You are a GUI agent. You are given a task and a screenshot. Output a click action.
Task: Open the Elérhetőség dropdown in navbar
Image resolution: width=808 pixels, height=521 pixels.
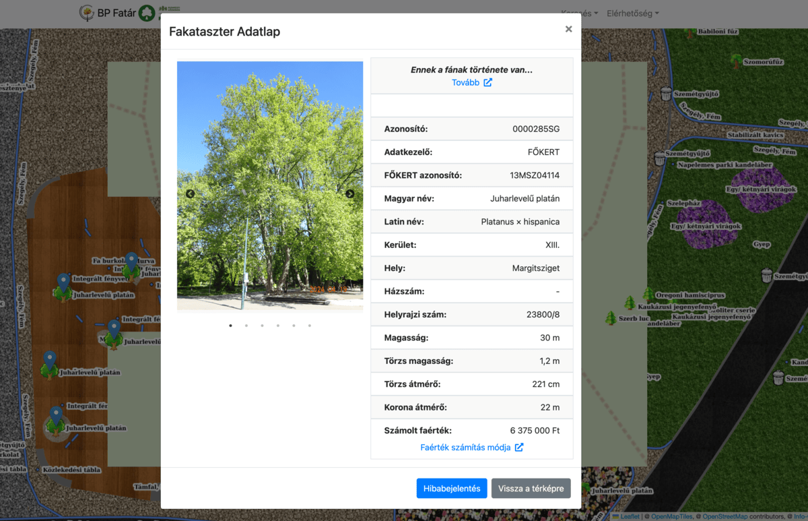pos(632,13)
